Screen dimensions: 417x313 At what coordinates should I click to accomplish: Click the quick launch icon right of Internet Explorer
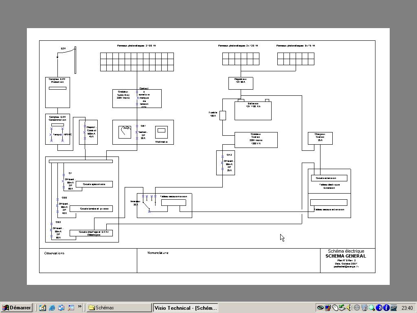[61, 308]
